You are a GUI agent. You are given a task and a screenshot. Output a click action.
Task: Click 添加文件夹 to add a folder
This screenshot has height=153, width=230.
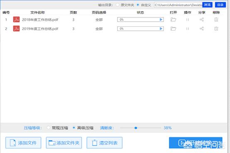pyautogui.click(x=64, y=143)
